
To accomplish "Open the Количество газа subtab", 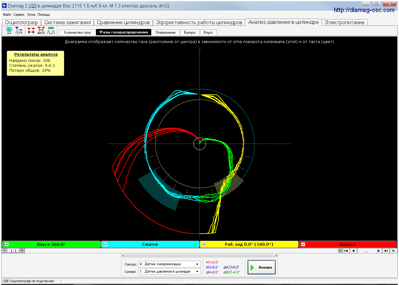I will 77,32.
